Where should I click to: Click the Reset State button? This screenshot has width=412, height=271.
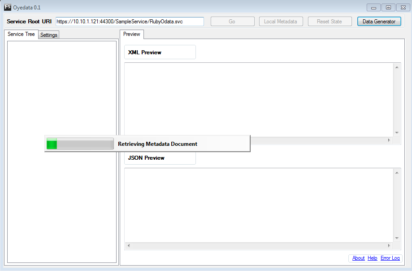(x=330, y=22)
